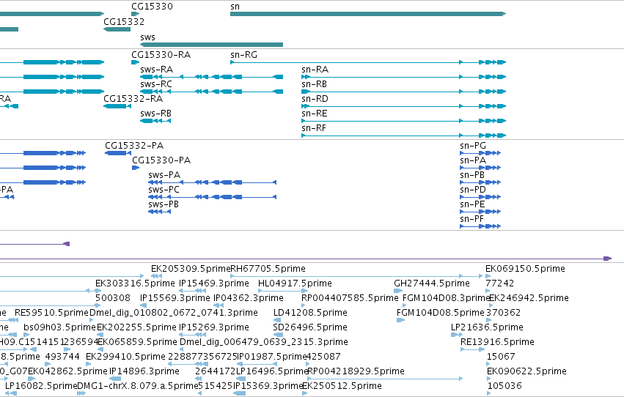This screenshot has width=624, height=397.
Task: Click the 77242 feature label
Action: 500,283
